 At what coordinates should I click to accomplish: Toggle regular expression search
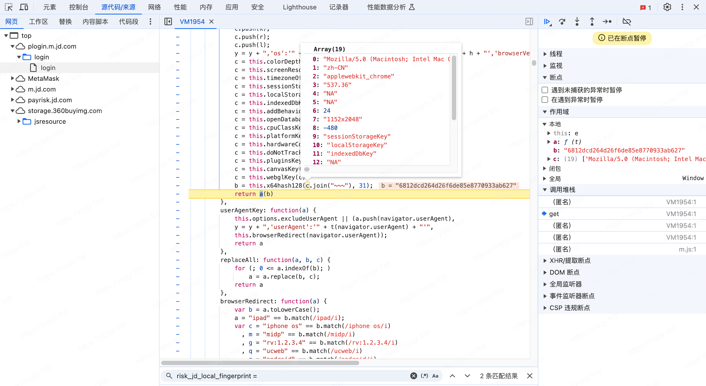tap(424, 376)
